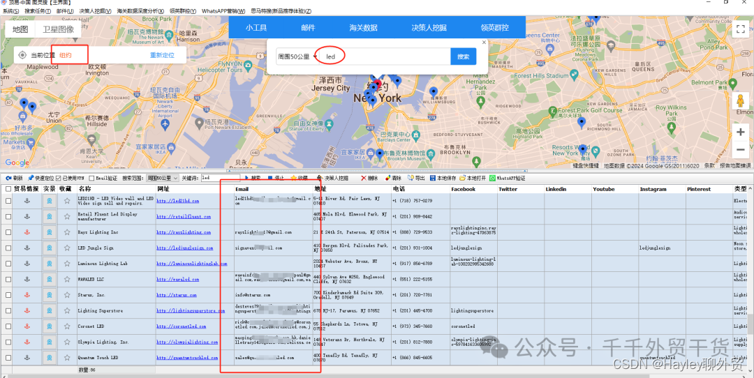Select the ledjunglesign Instagram cell
Screen dimensions: 754x378
[662, 248]
